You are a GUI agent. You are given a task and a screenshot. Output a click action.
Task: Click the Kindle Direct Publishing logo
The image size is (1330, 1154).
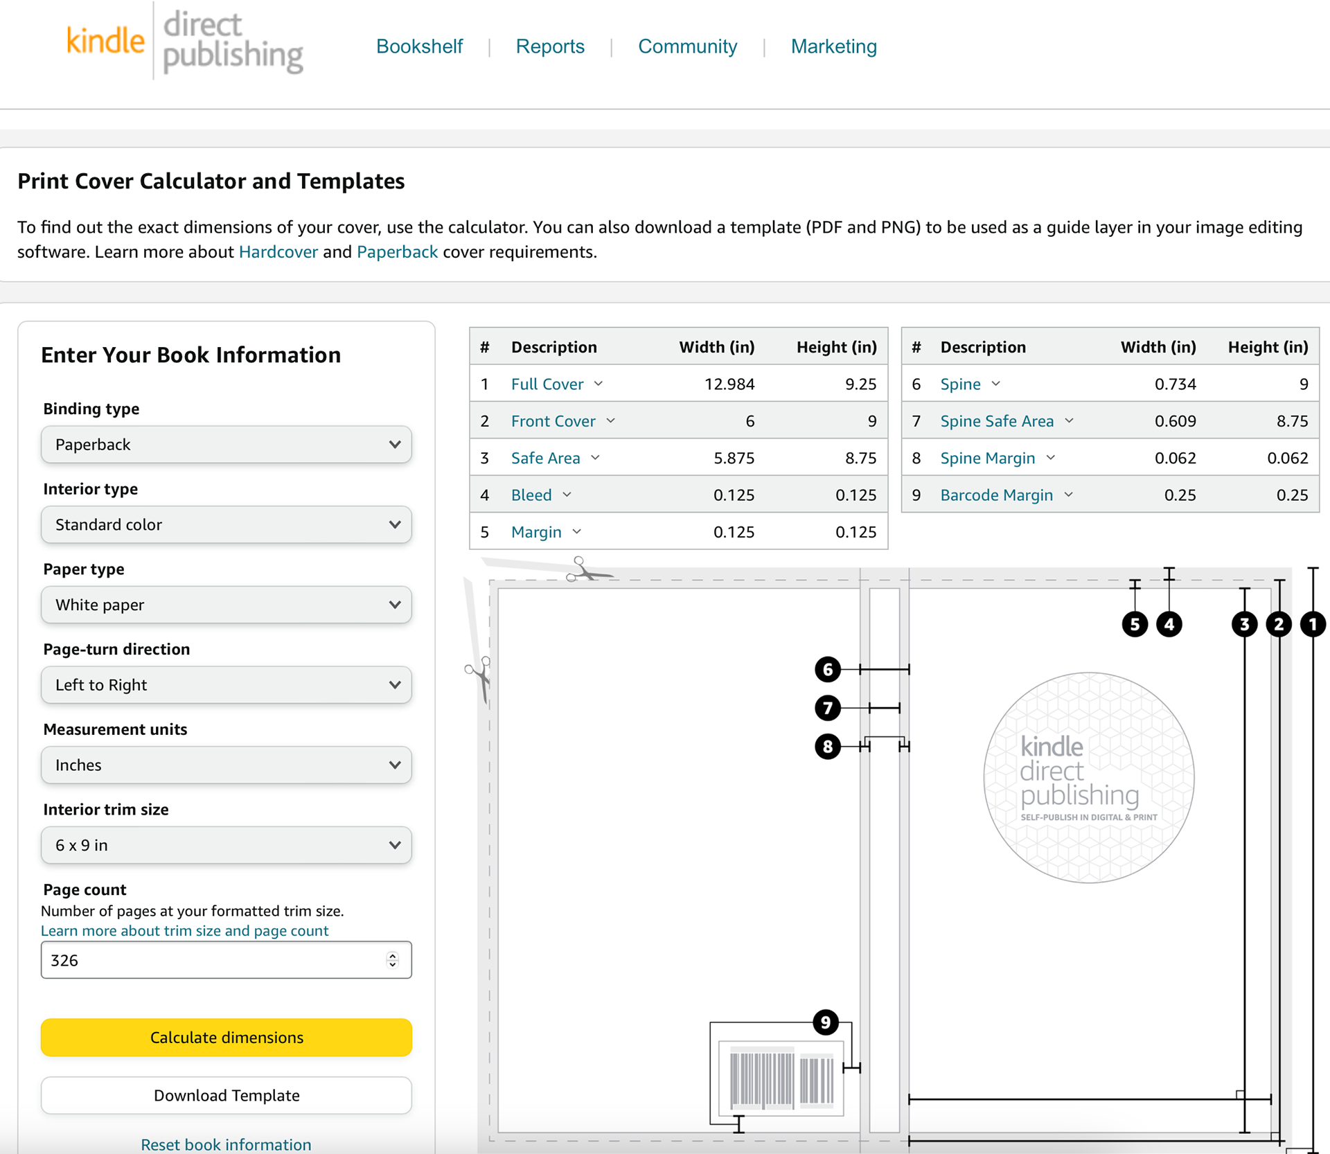tap(185, 42)
